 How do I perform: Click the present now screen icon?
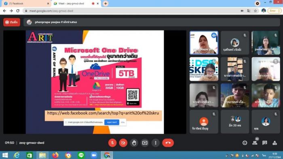[x=145, y=143]
